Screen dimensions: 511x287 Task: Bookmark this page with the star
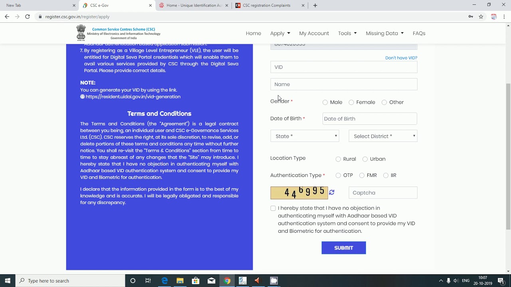pos(481,17)
